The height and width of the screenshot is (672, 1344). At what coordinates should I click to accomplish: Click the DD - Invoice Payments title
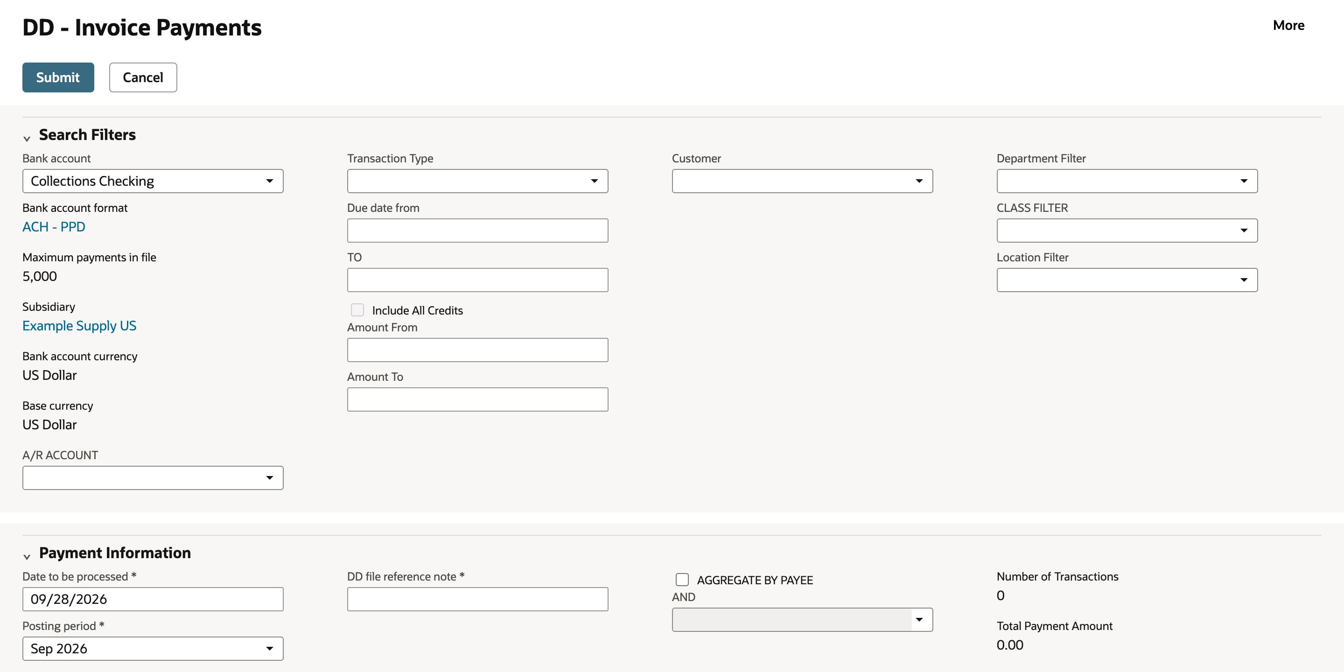142,28
